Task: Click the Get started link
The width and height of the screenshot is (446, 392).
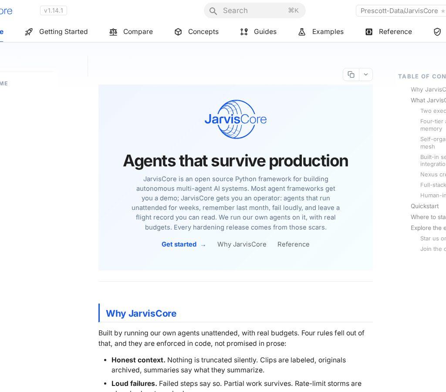Action: (x=183, y=244)
